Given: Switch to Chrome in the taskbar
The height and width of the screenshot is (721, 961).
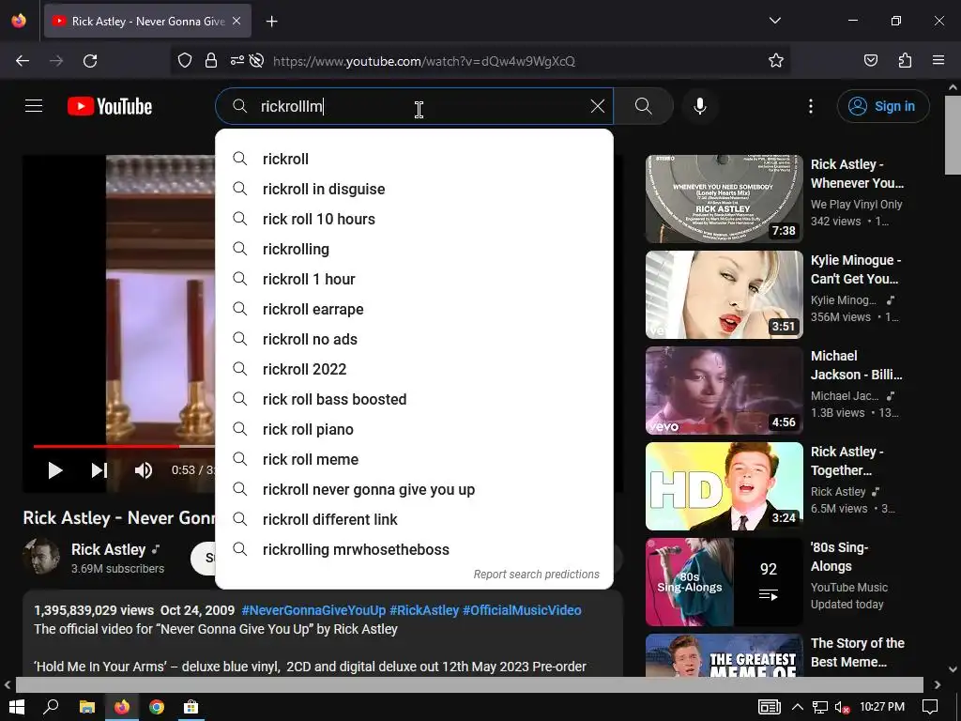Looking at the screenshot, I should point(157,707).
